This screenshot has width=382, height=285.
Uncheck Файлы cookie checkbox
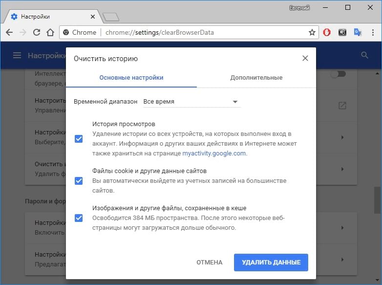(x=79, y=181)
